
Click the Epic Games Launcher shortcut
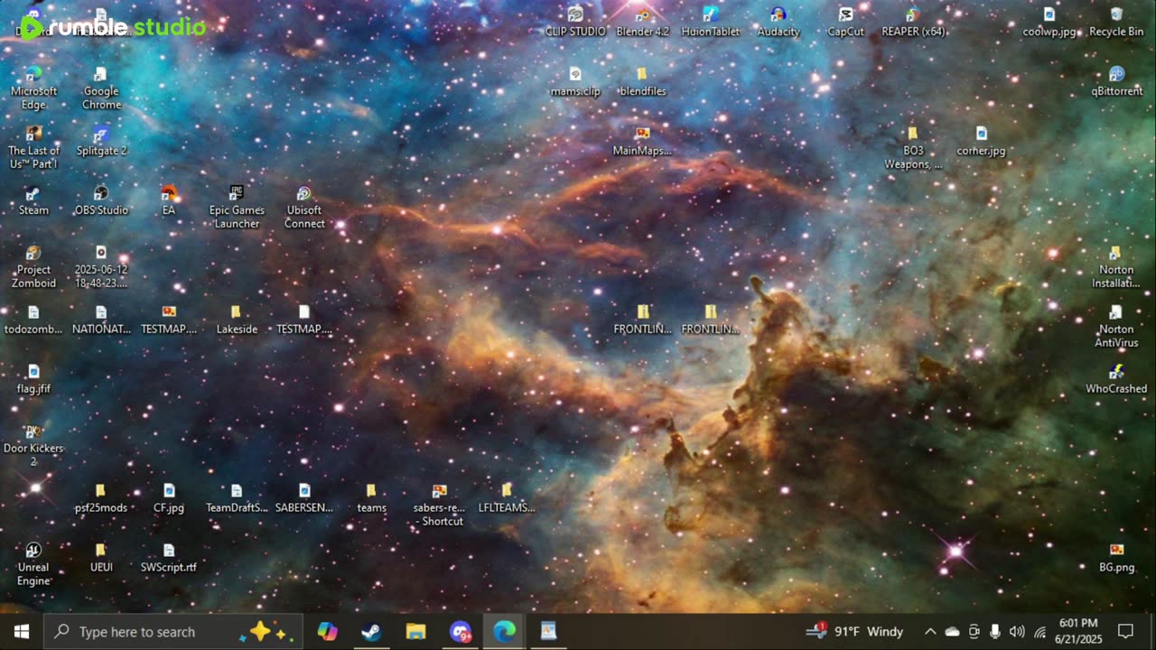point(237,207)
